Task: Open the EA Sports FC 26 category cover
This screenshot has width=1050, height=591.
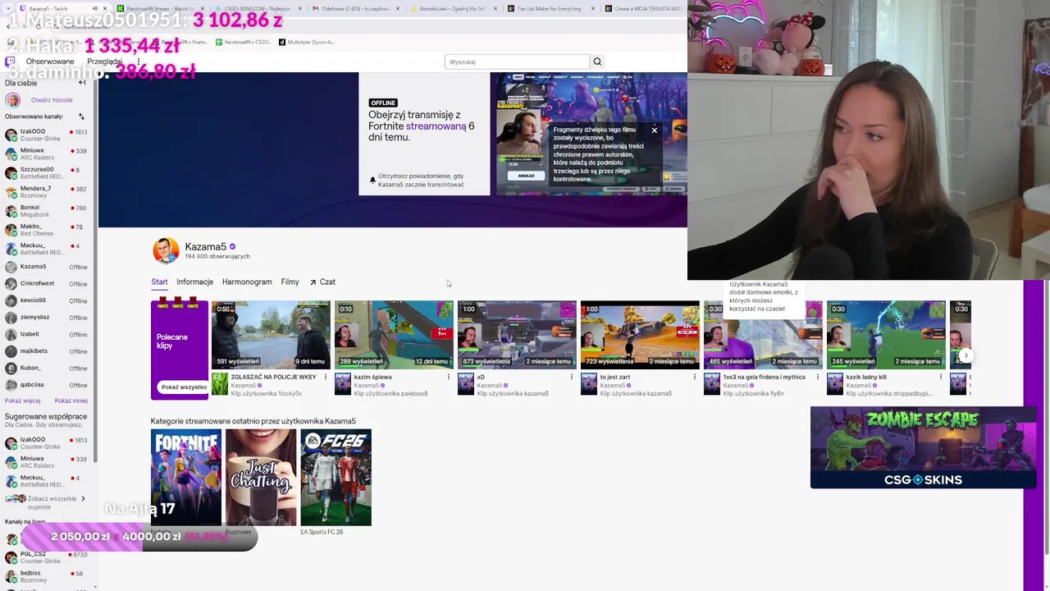Action: click(336, 477)
